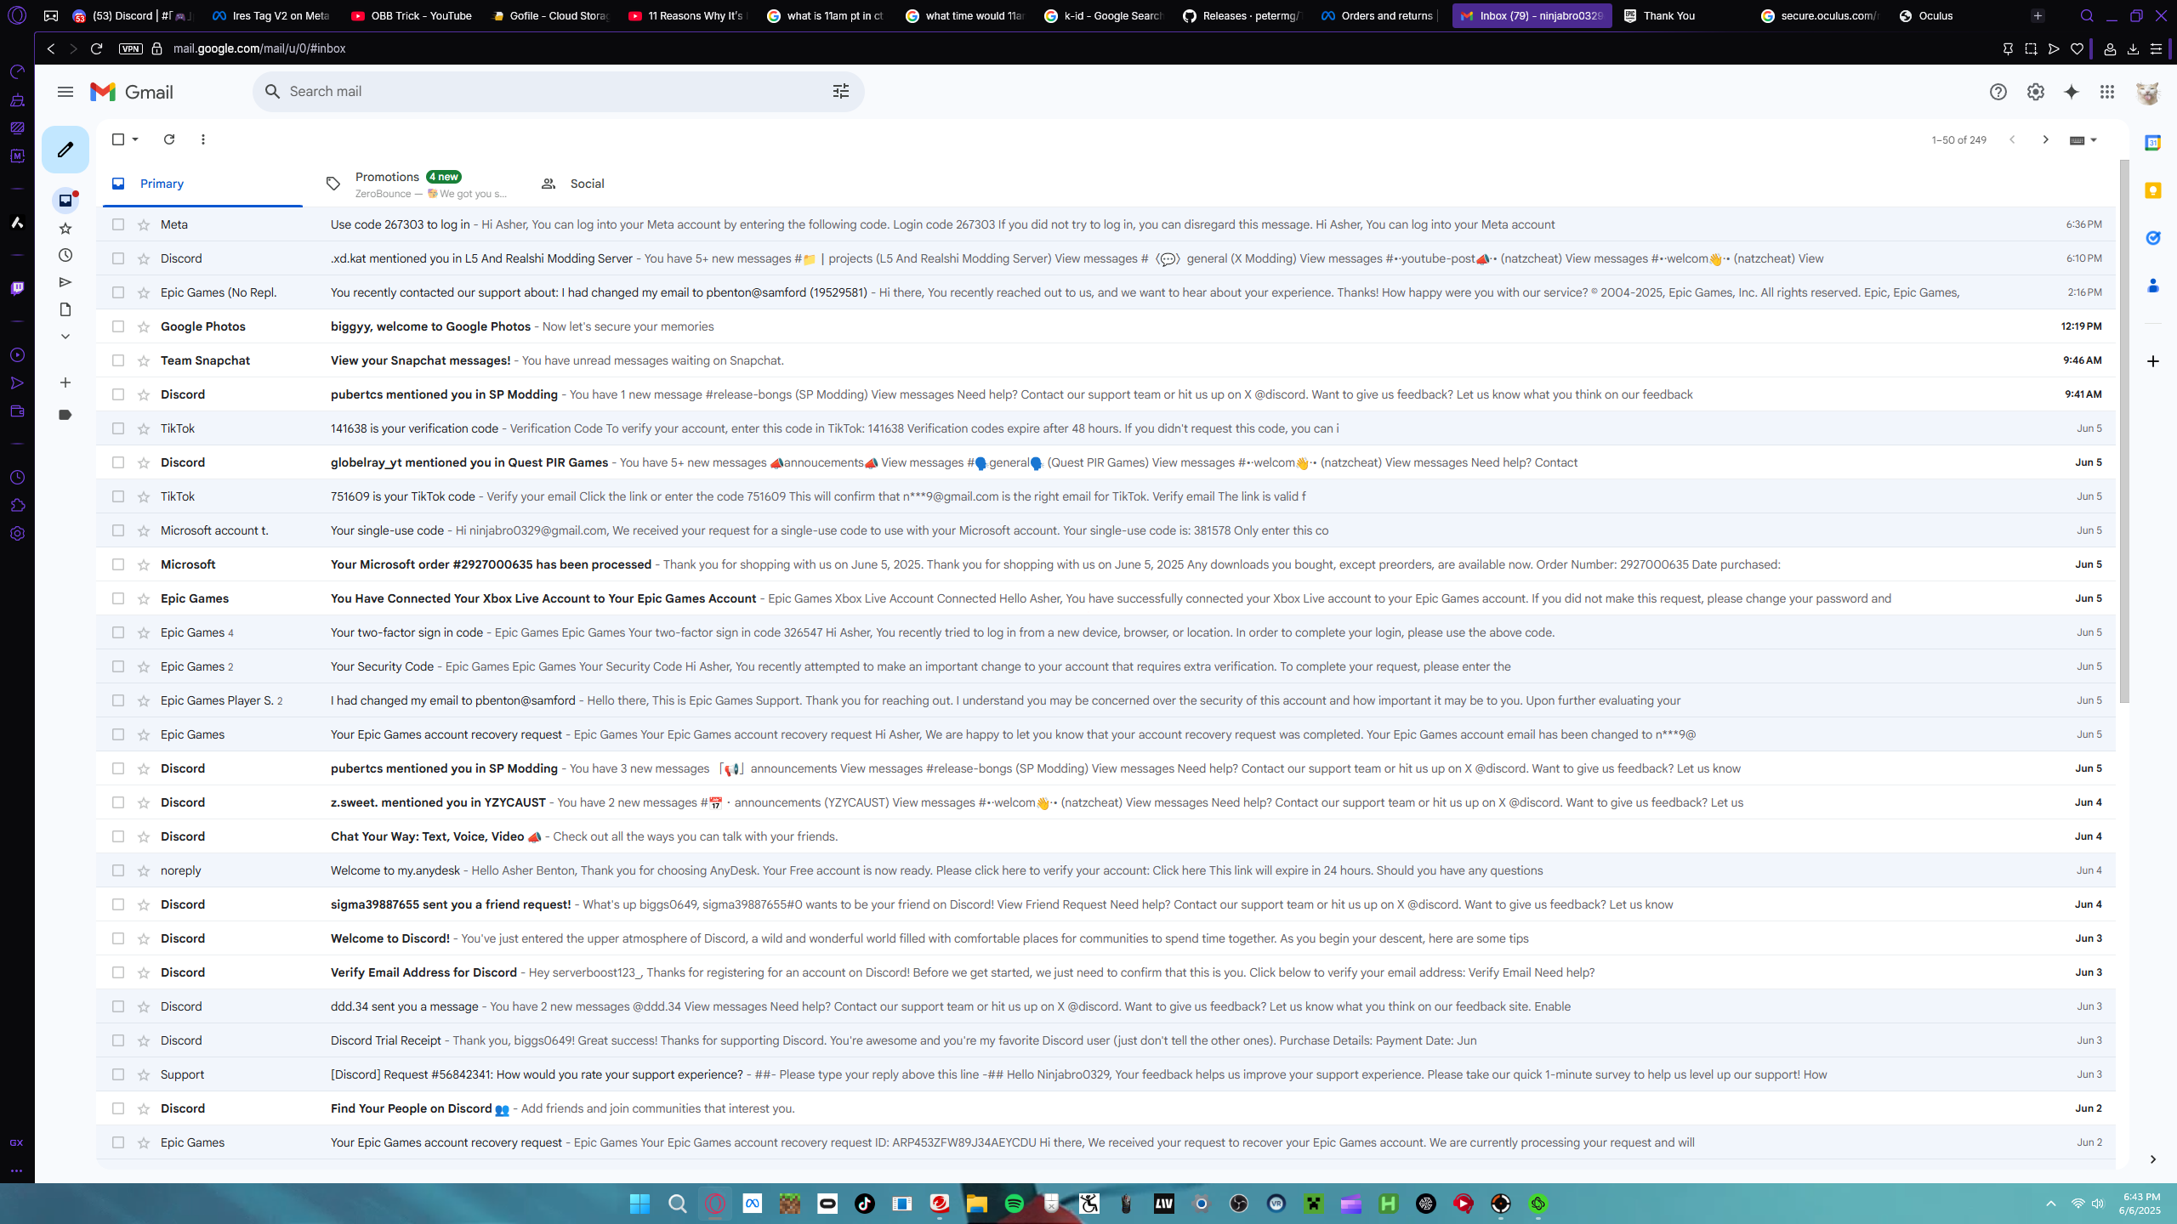Open Gmail Support help icon
This screenshot has width=2177, height=1224.
1998,92
